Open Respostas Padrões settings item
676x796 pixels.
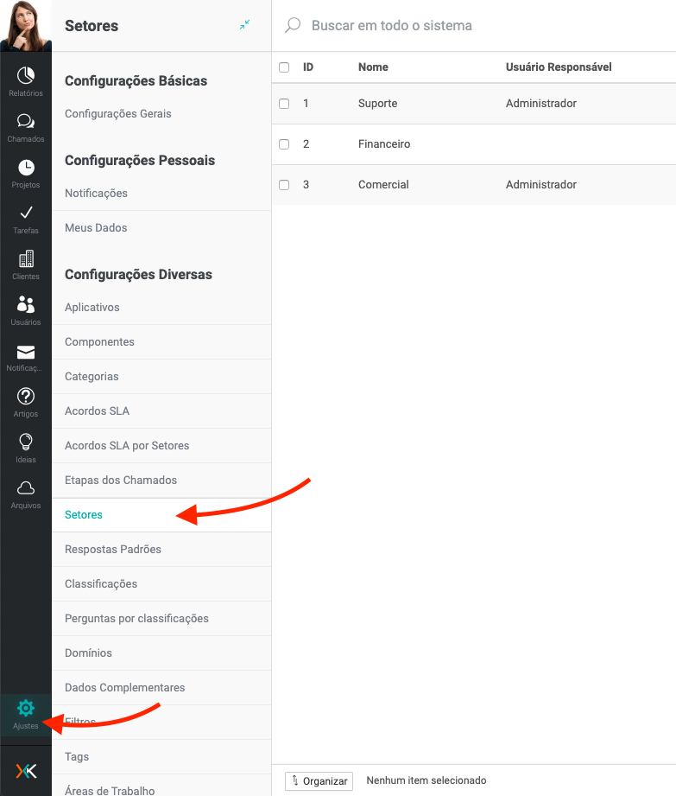(x=113, y=550)
